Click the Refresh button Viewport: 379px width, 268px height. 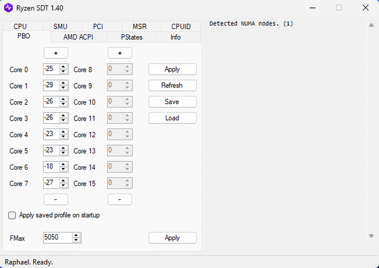(x=172, y=85)
